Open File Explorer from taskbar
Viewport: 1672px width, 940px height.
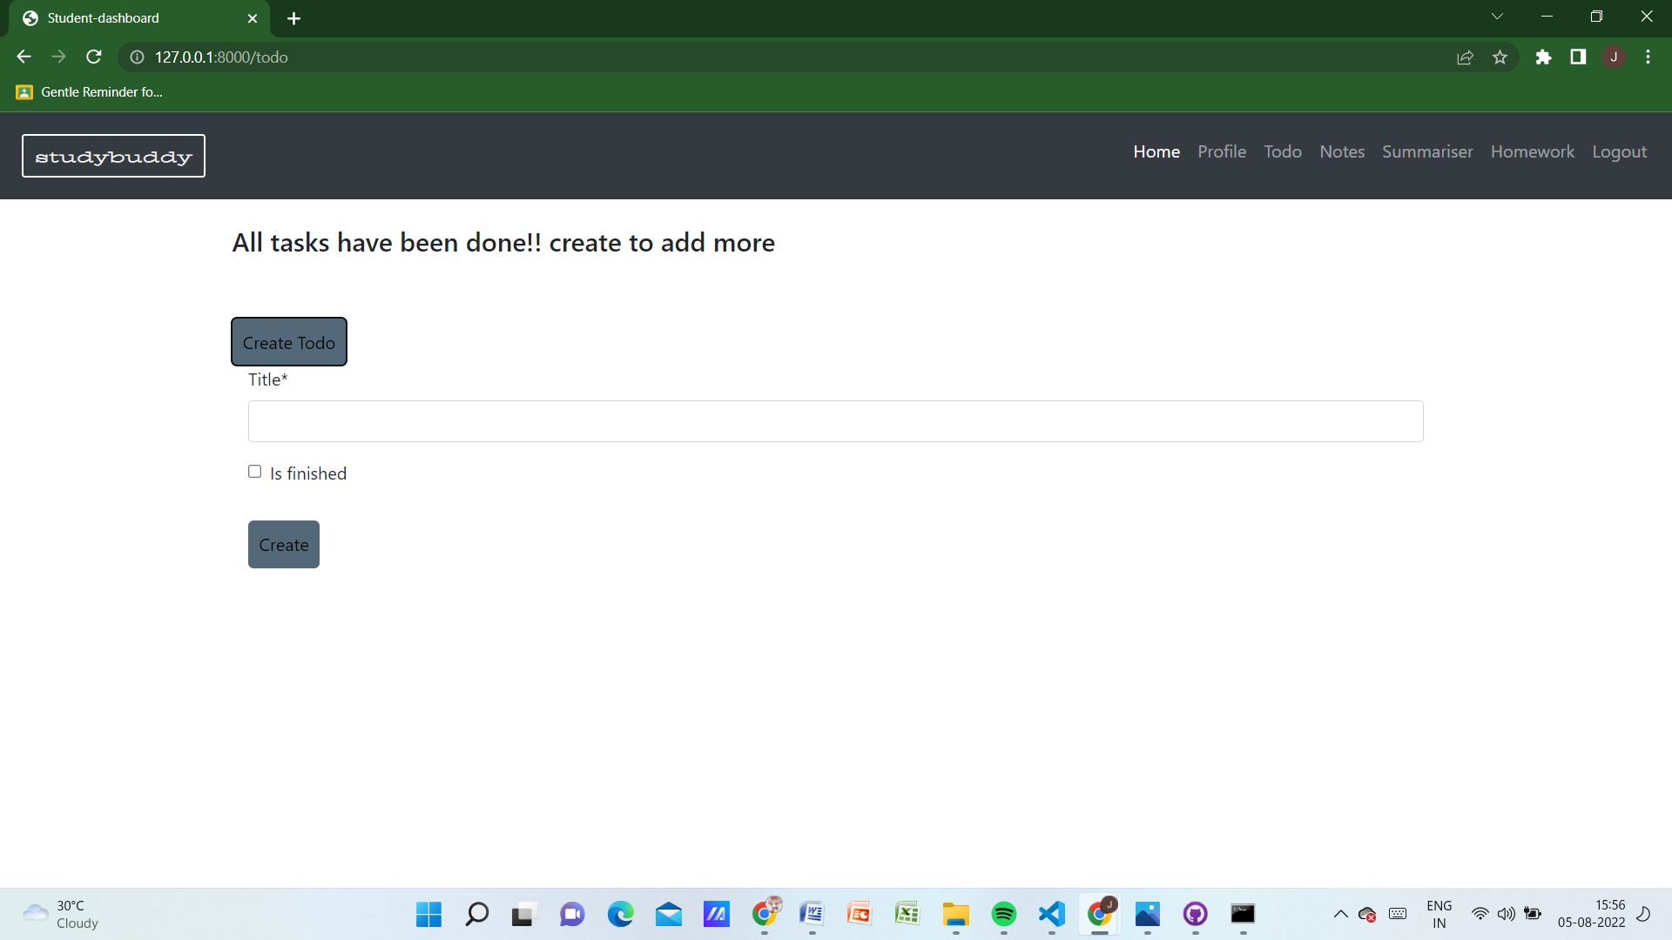point(956,914)
